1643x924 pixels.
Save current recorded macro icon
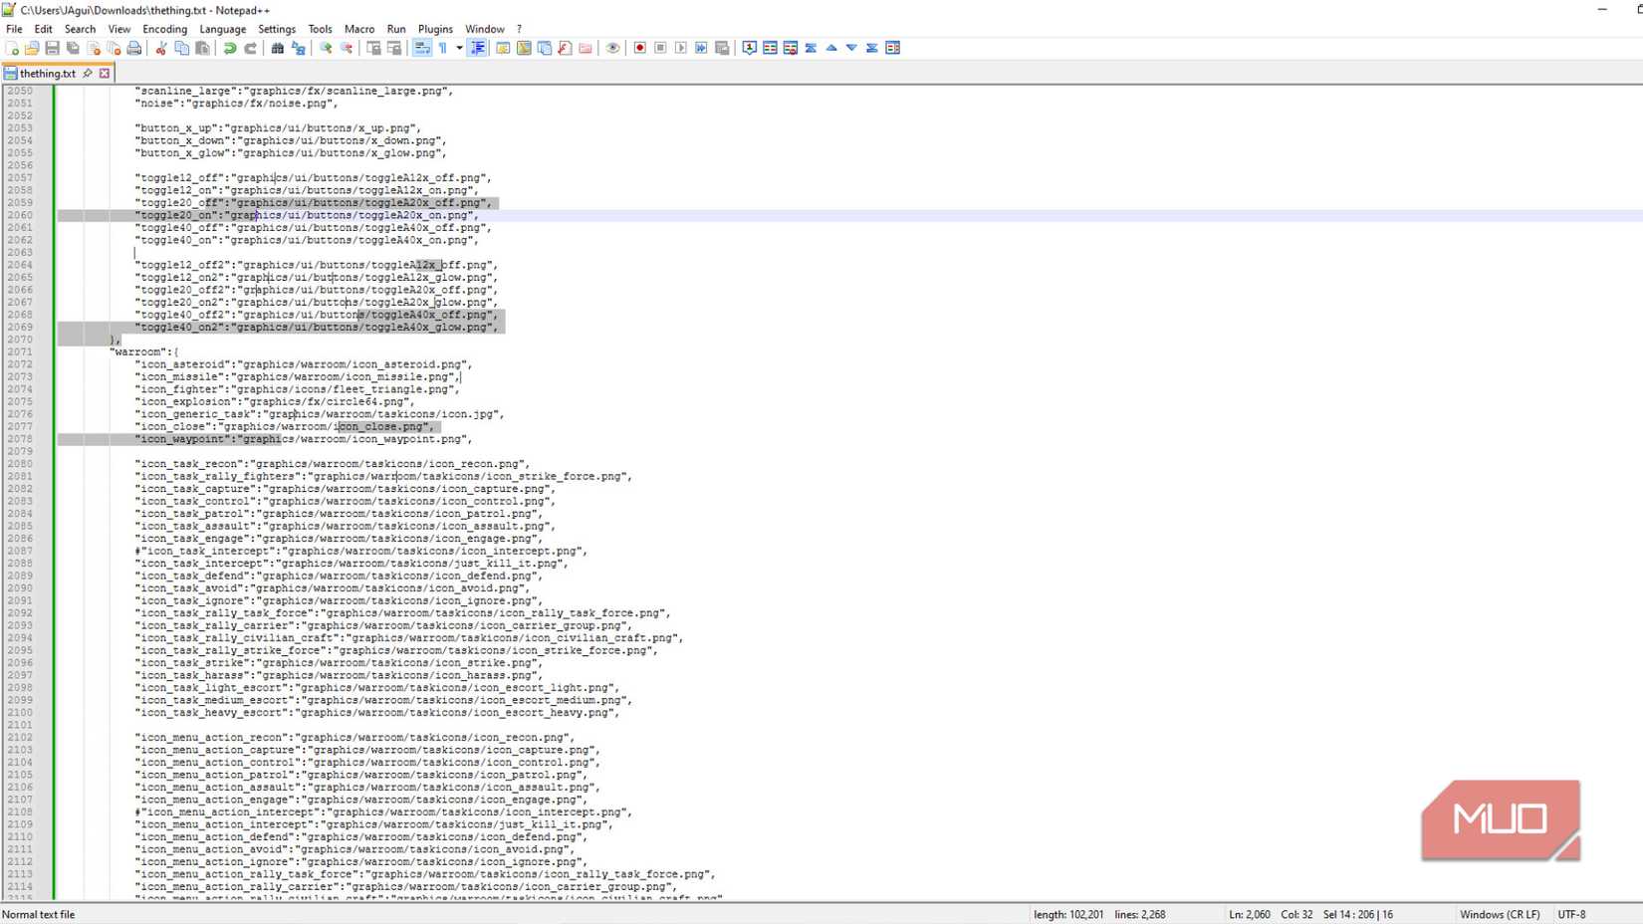722,48
